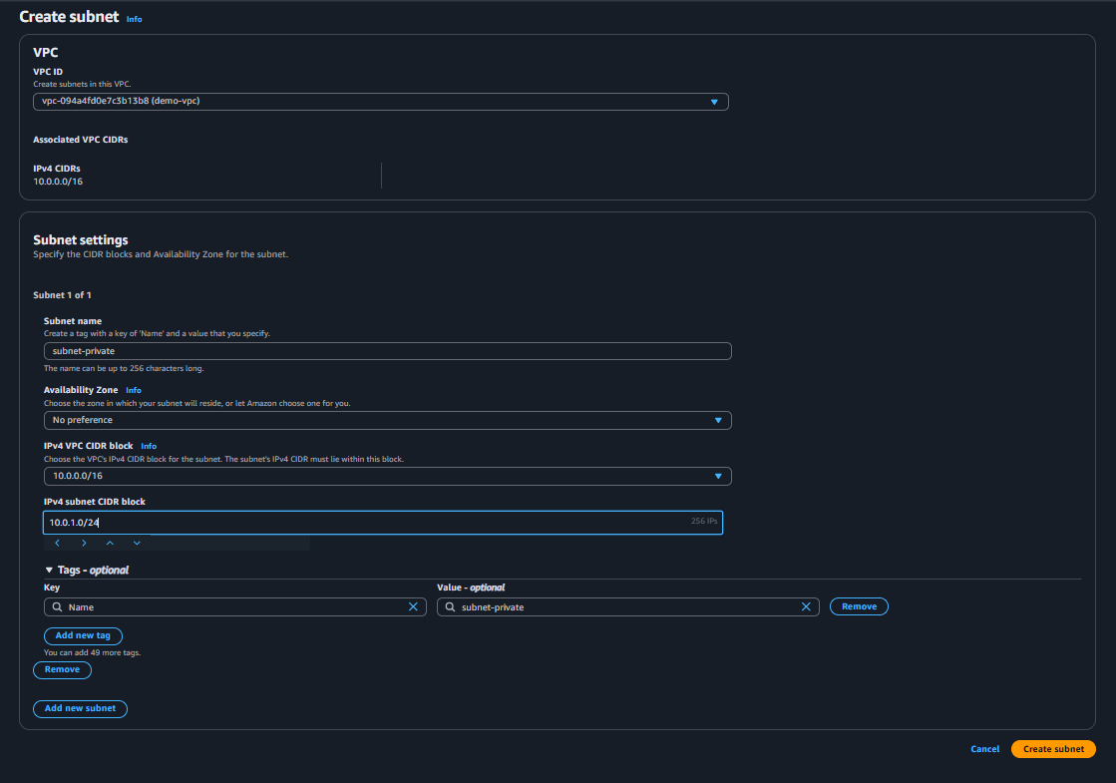Expand the IPv4 VPC CIDR block dropdown
The image size is (1116, 783).
click(388, 476)
